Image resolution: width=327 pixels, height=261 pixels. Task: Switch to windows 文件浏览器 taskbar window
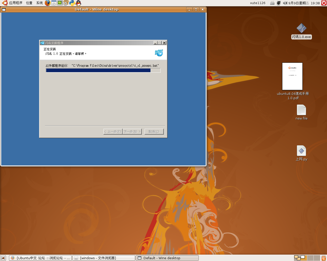point(104,258)
